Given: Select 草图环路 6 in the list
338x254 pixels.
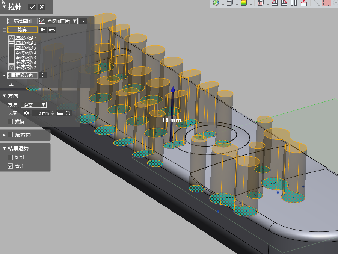Looking at the screenshot, I should pyautogui.click(x=26, y=63).
